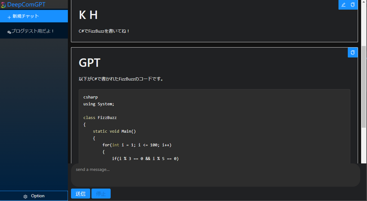Click the user prompt text C#でFizzBuzzを書いてね！
This screenshot has width=367, height=201.
pos(104,31)
